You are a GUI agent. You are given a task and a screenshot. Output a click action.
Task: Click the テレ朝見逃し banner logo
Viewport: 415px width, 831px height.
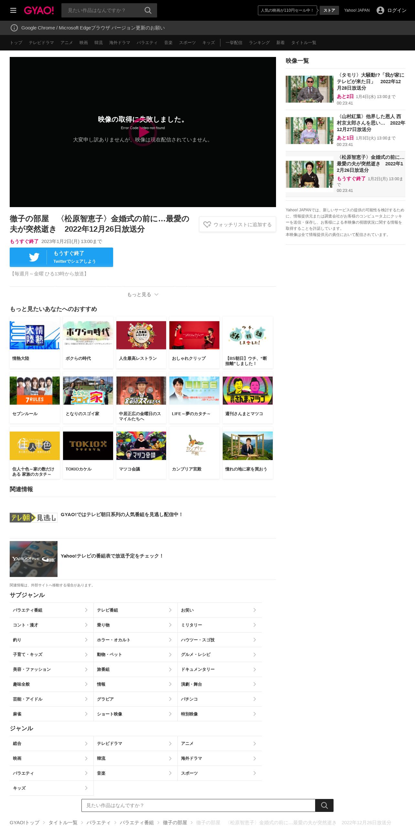pos(34,518)
